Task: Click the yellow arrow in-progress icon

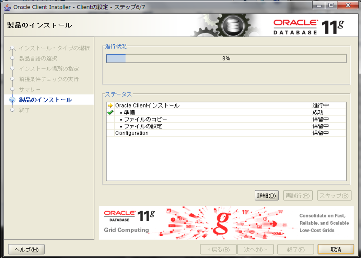Action: click(x=110, y=105)
